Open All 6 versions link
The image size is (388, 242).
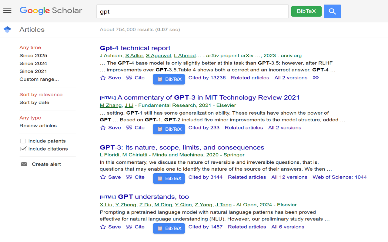pos(288,227)
